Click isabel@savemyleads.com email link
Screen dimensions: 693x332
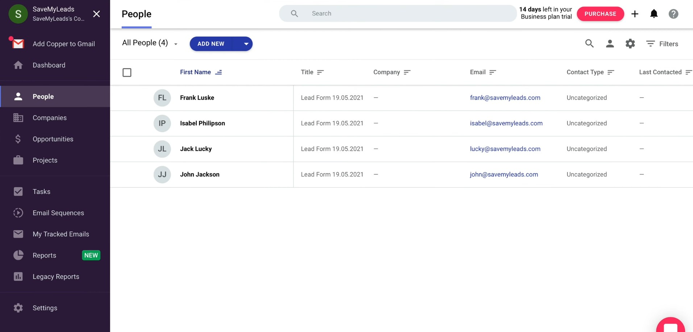[x=506, y=123]
